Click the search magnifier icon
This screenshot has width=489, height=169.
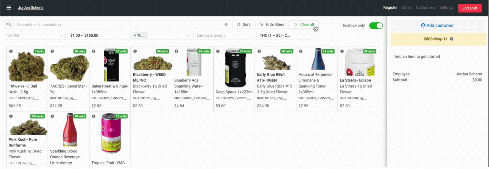click(x=9, y=24)
